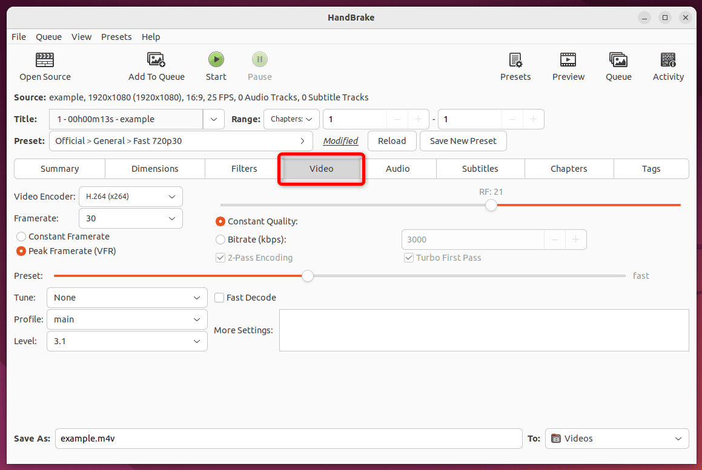Adjust the encoder Preset speed slider

[307, 276]
